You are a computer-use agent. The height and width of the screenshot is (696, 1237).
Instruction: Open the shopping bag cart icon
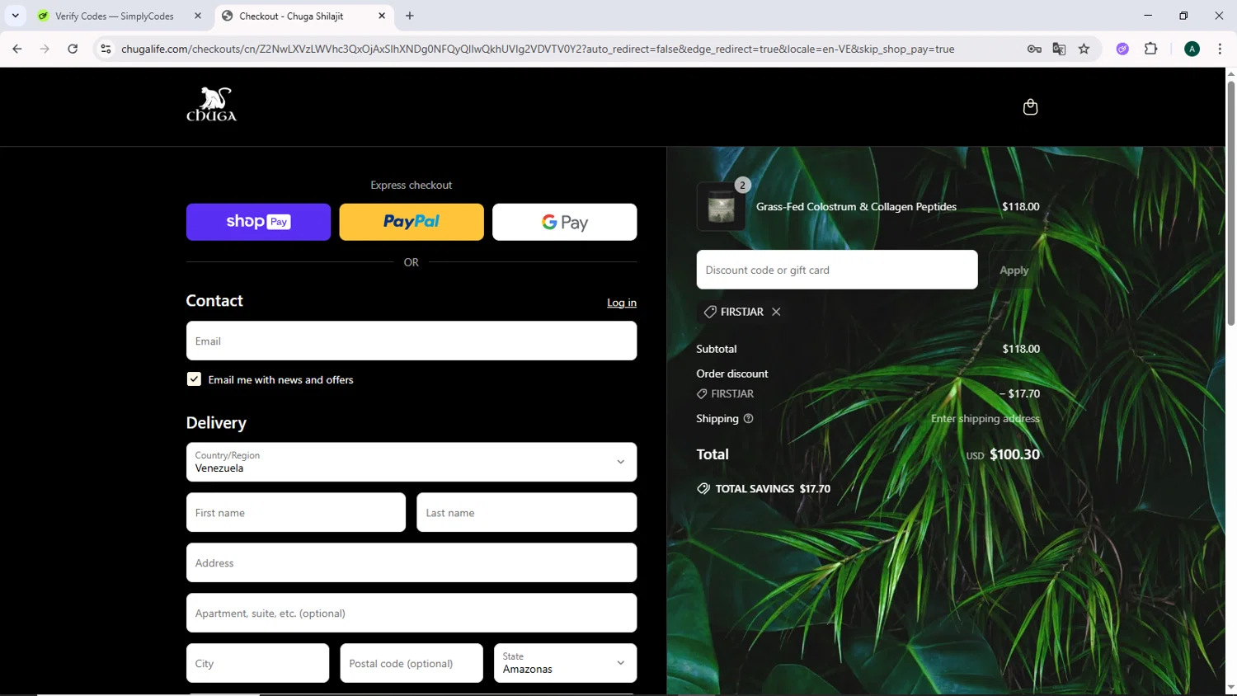(x=1030, y=107)
